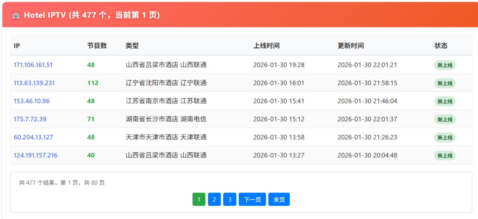The image size is (478, 219).
Task: Jump to the last page via 末页
Action: pyautogui.click(x=279, y=199)
